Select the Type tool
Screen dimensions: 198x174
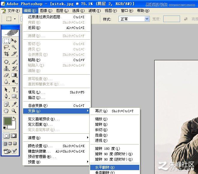(14, 90)
